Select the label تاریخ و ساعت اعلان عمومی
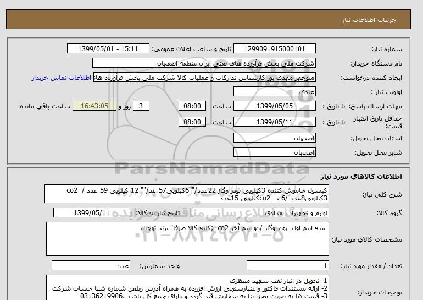 [x=192, y=49]
